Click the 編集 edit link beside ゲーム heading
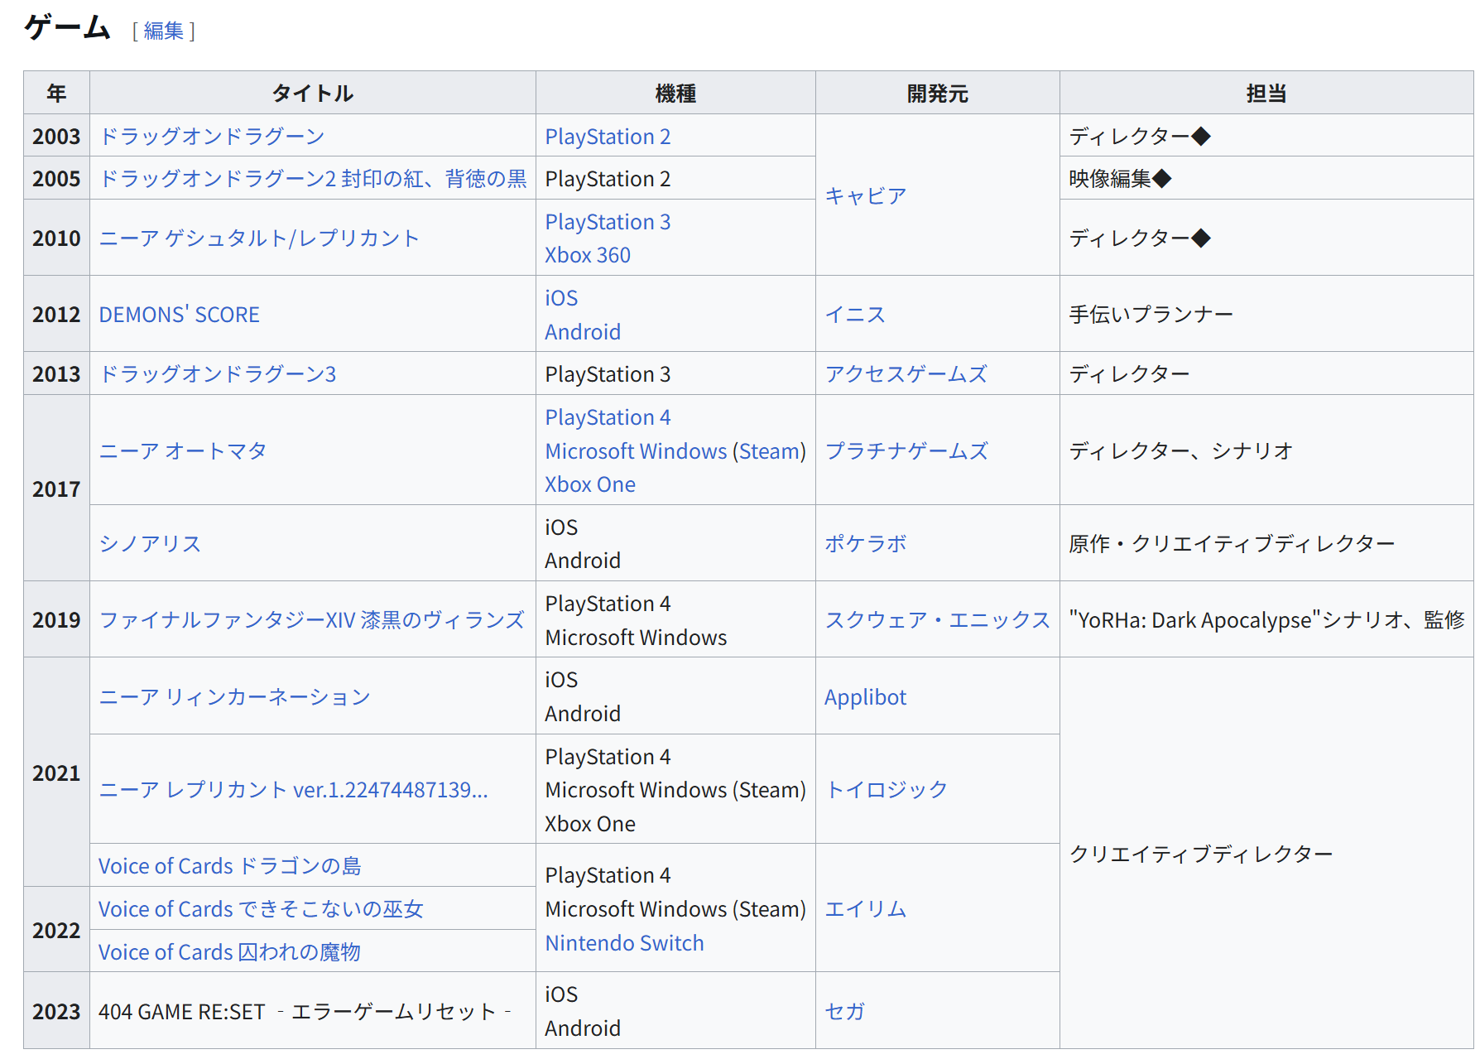This screenshot has height=1064, width=1480. [163, 31]
